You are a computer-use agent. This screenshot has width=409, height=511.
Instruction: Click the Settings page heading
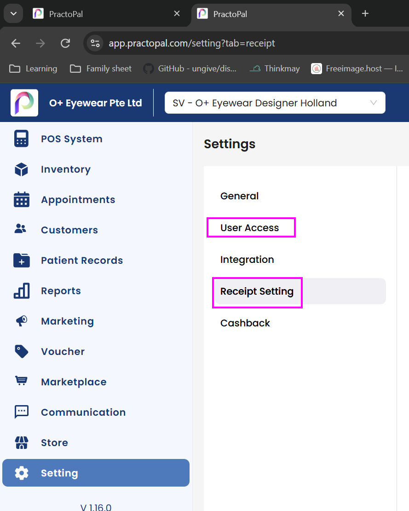230,144
